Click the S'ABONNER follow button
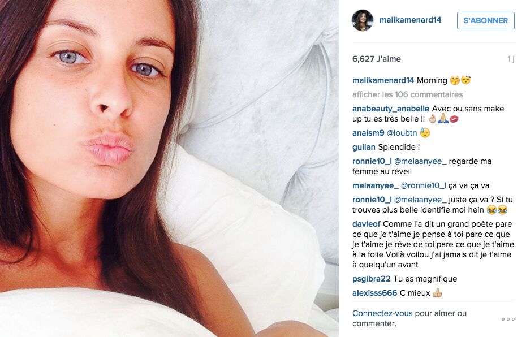This screenshot has width=526, height=337. [485, 20]
